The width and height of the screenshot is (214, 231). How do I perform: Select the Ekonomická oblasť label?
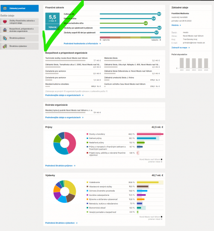[x=97, y=208]
